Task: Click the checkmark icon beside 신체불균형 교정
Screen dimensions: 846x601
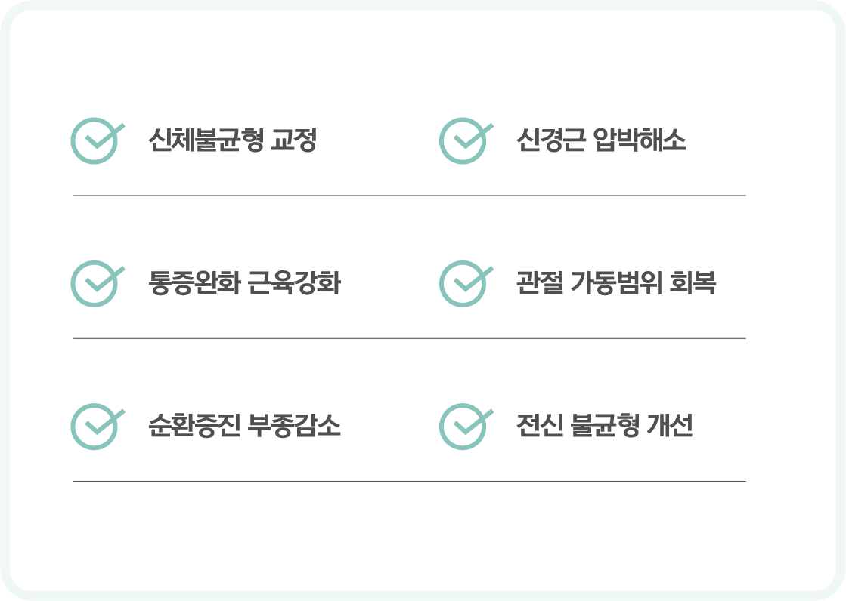Action: point(95,141)
